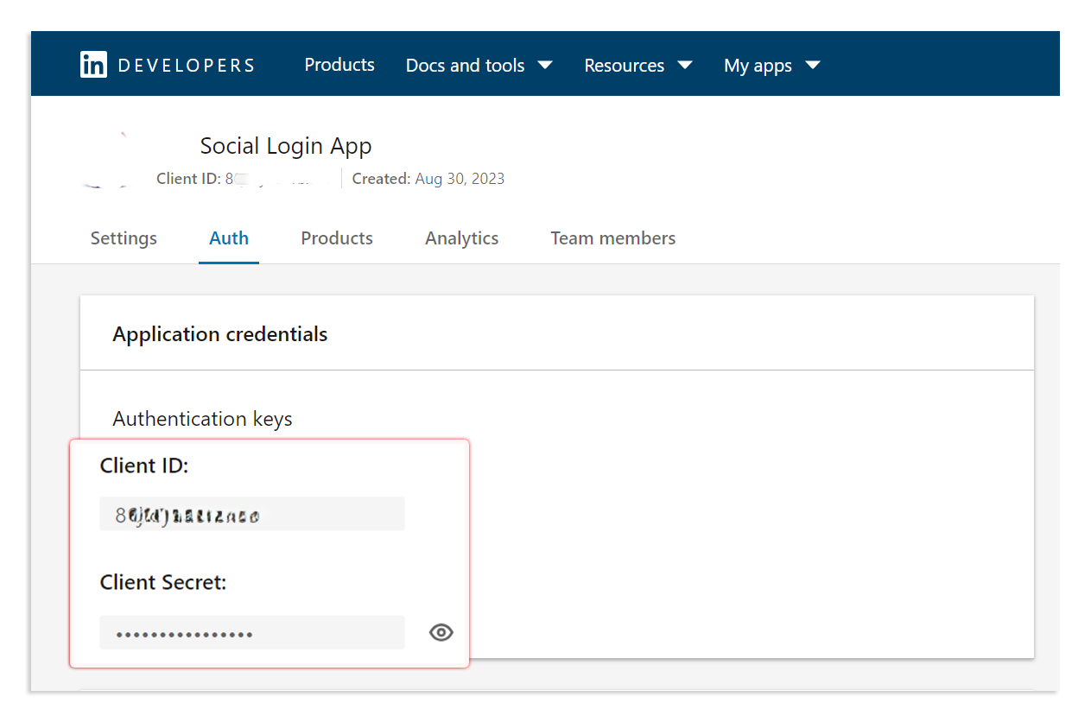The height and width of the screenshot is (722, 1091).
Task: Click the Application credentials heading
Action: point(219,333)
